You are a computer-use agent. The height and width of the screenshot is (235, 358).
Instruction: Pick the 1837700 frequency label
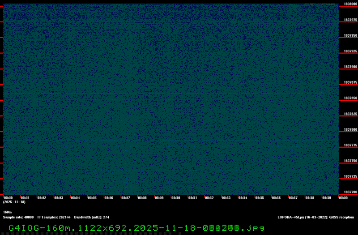click(350, 192)
